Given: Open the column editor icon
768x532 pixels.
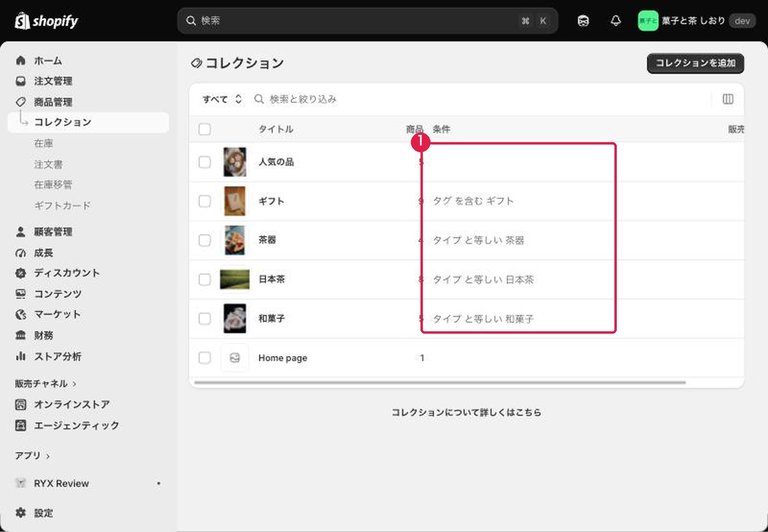Looking at the screenshot, I should click(728, 99).
